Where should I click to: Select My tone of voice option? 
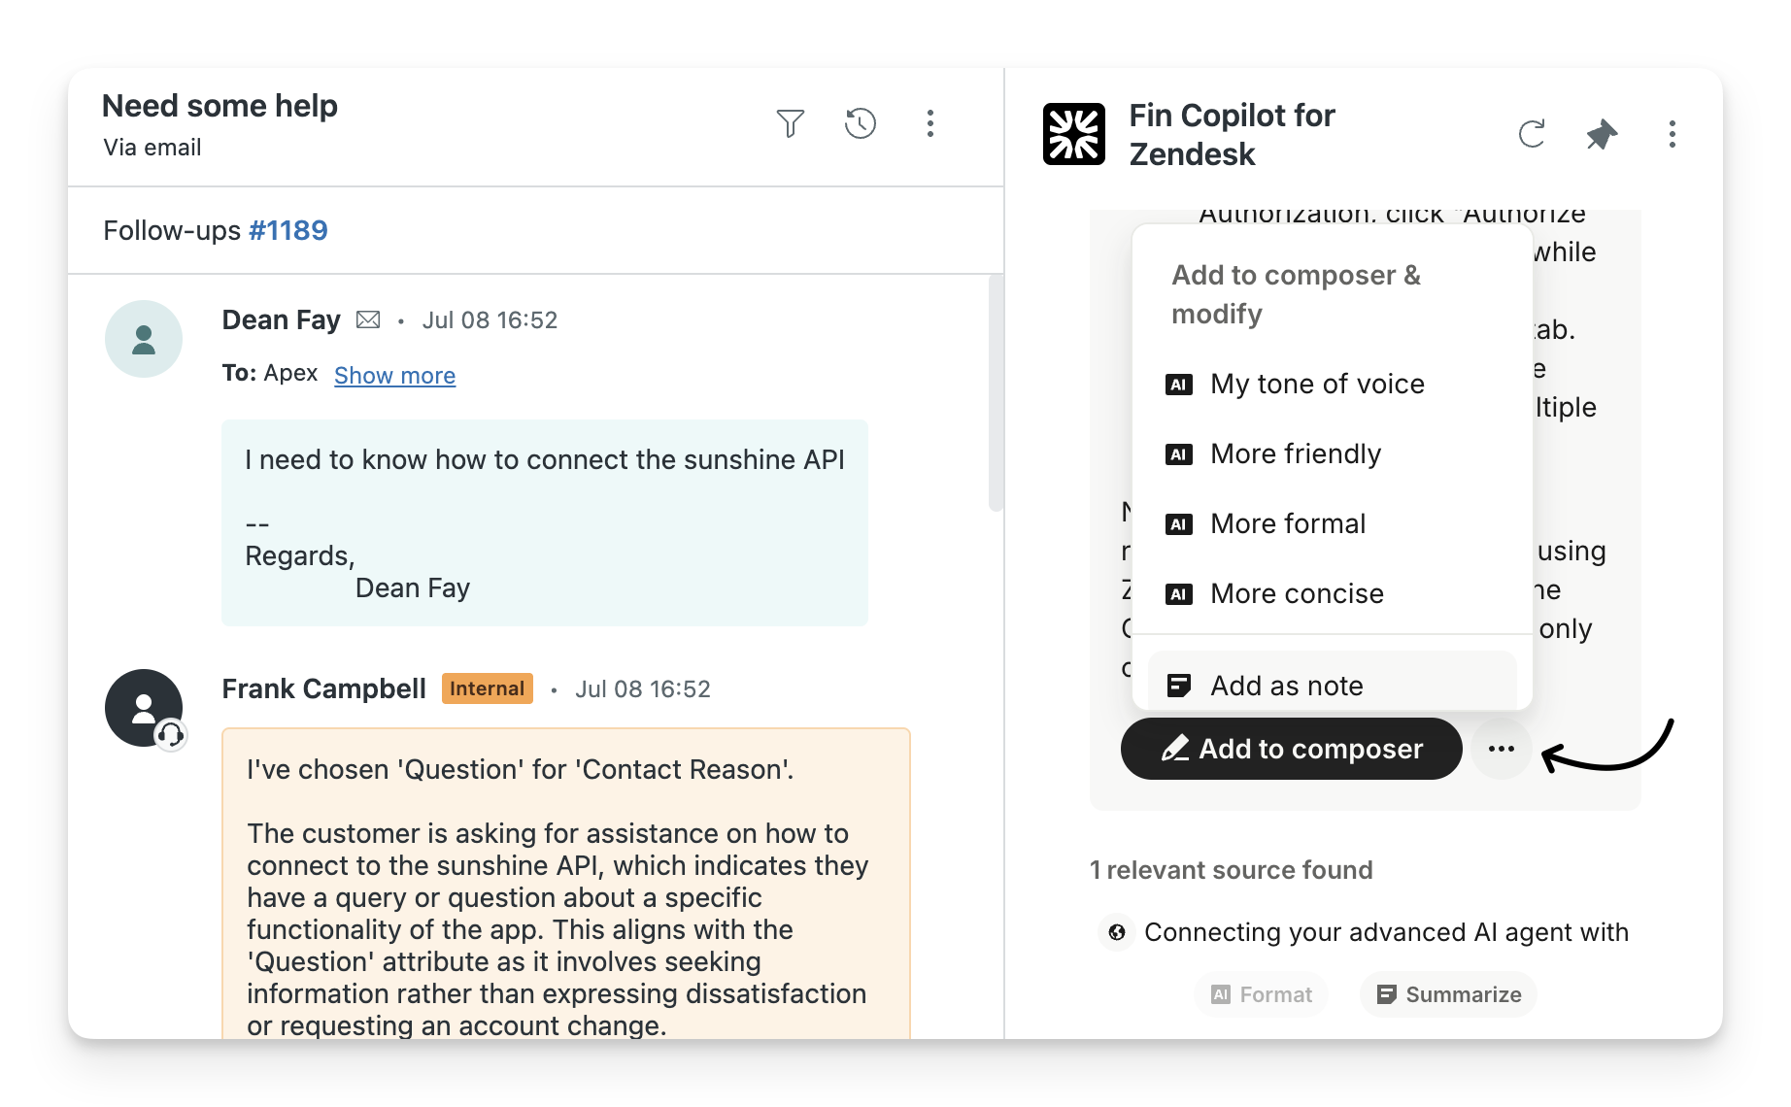(1316, 385)
